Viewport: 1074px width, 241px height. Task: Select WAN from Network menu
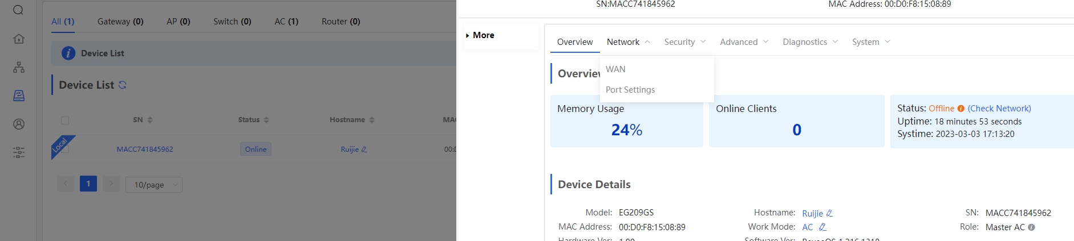(615, 69)
